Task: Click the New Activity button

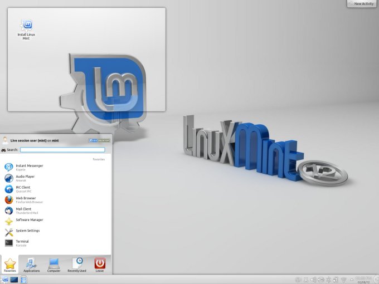Action: click(x=361, y=4)
